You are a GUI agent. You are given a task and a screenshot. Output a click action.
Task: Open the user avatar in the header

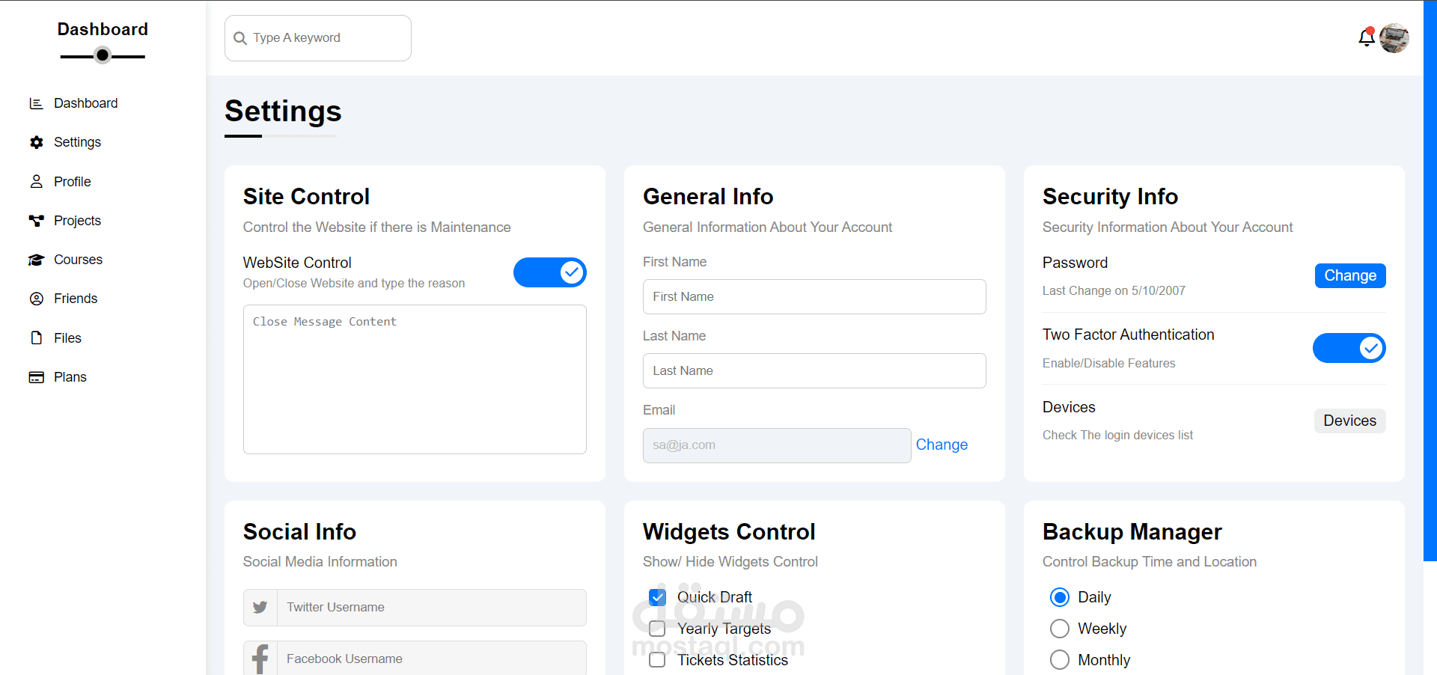pyautogui.click(x=1394, y=38)
